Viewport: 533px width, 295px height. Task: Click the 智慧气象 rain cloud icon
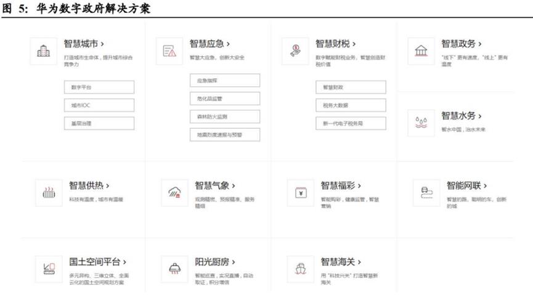pos(175,193)
